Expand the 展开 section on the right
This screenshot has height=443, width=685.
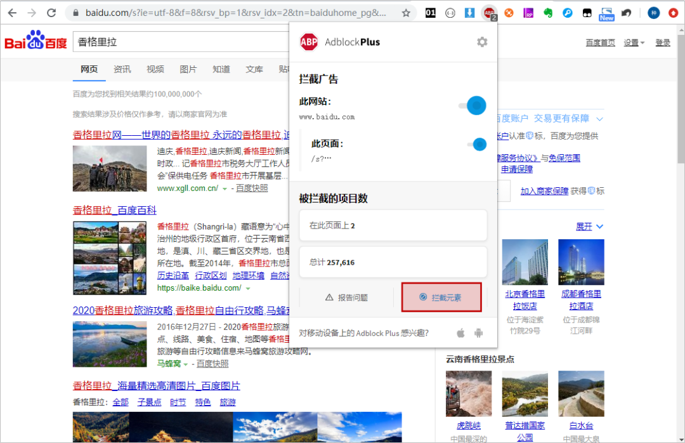589,227
